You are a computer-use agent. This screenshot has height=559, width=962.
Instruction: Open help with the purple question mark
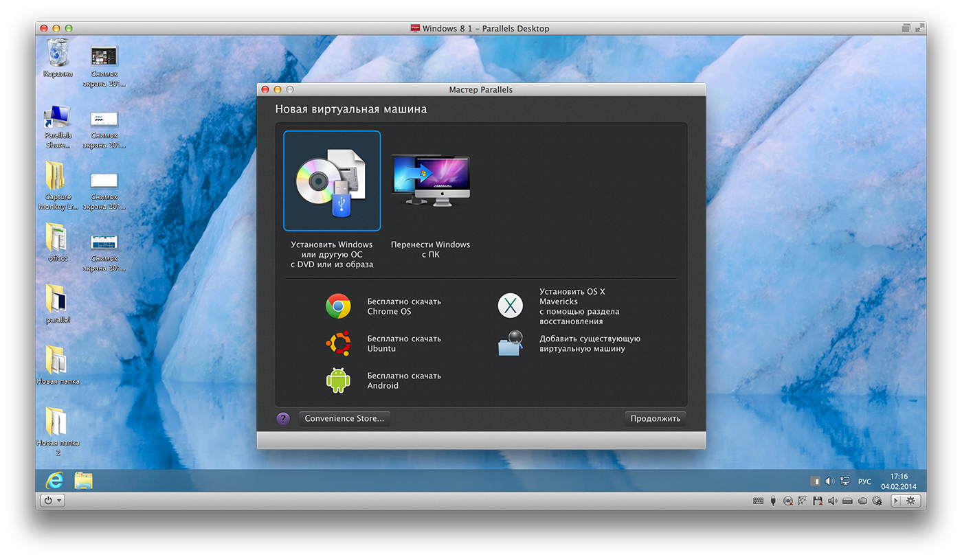click(x=283, y=419)
